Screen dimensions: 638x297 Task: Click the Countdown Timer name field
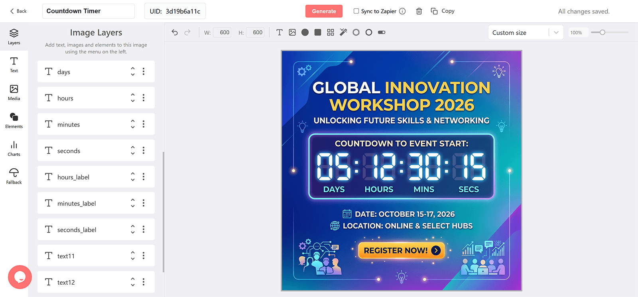point(89,11)
